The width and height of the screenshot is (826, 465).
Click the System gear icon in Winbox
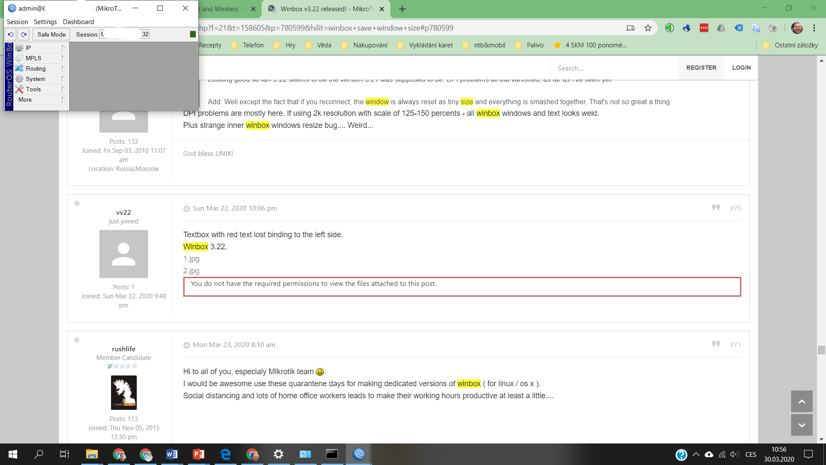[19, 79]
